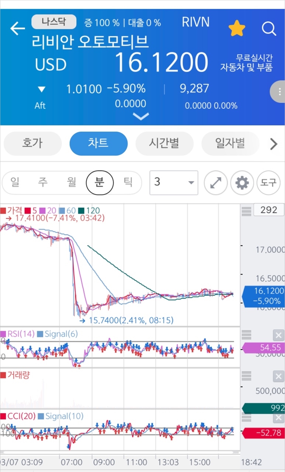Edit the 292 candle count field

(x=269, y=210)
